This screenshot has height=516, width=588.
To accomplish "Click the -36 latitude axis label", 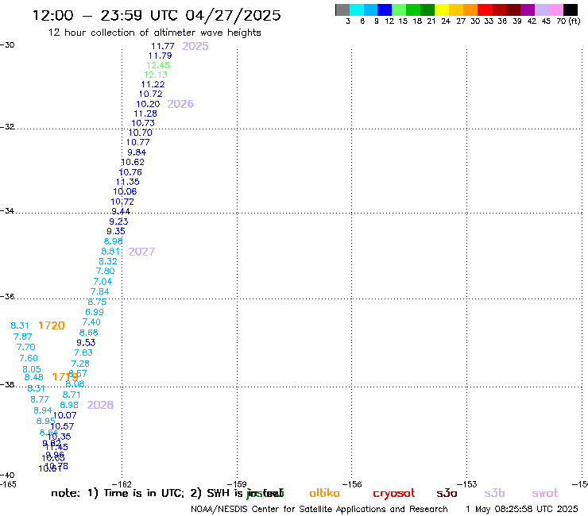I will coord(7,296).
